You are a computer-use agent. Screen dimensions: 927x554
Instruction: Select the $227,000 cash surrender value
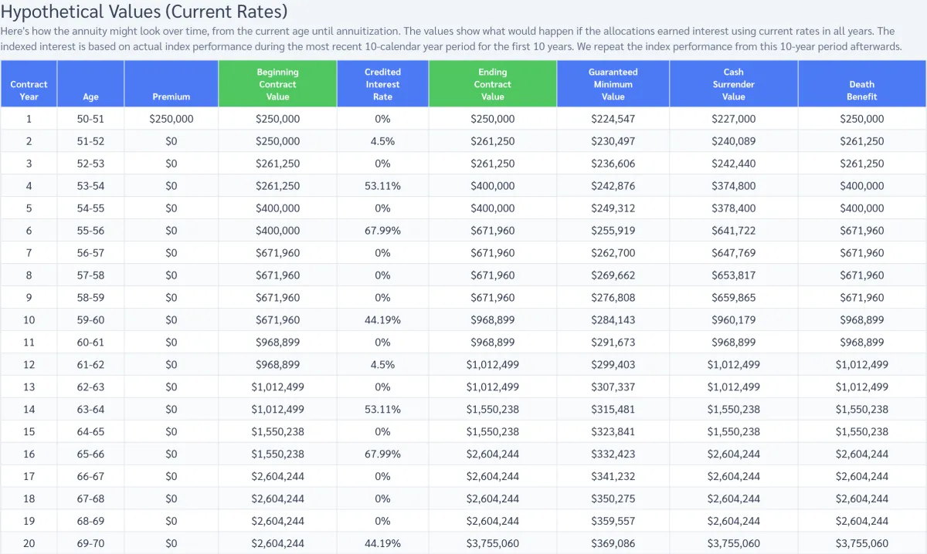coord(733,119)
